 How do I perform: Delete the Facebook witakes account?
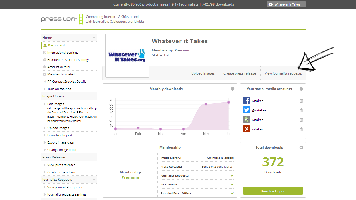[301, 101]
